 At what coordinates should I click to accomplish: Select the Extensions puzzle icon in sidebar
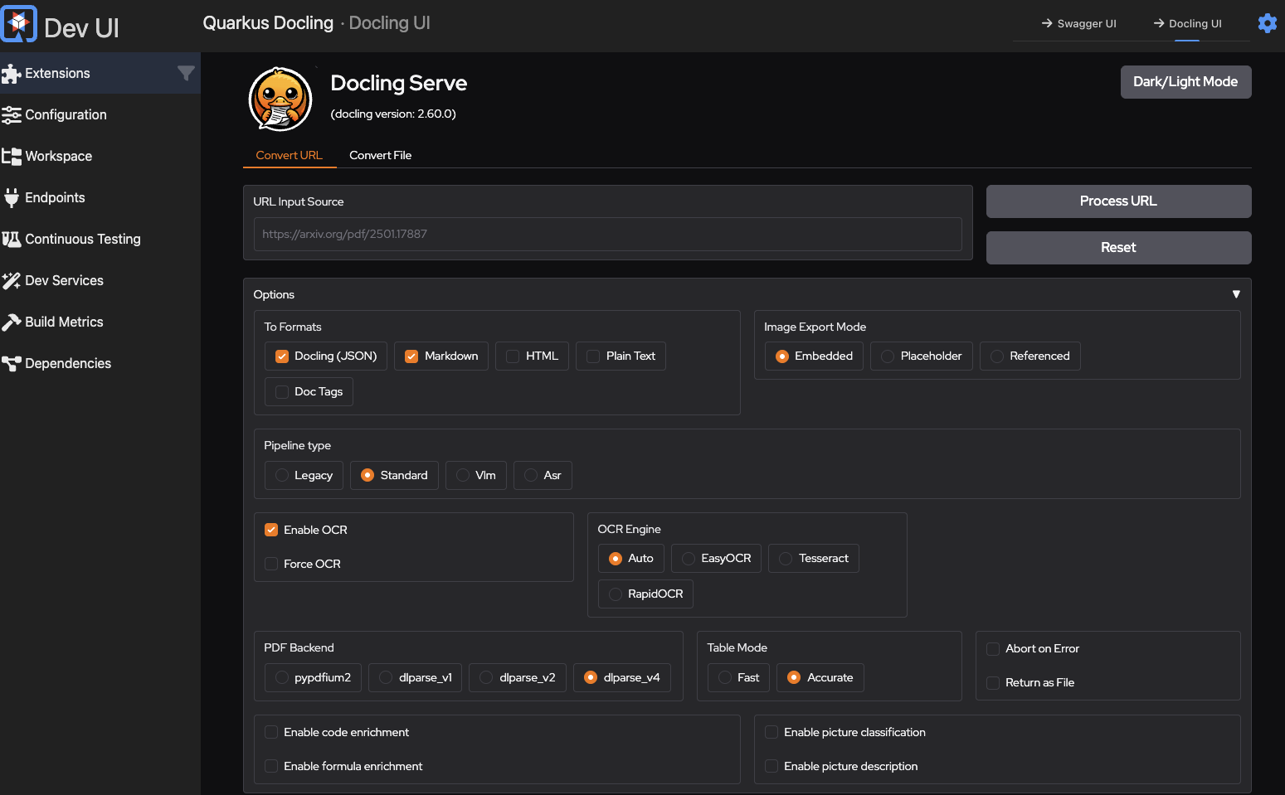tap(12, 73)
